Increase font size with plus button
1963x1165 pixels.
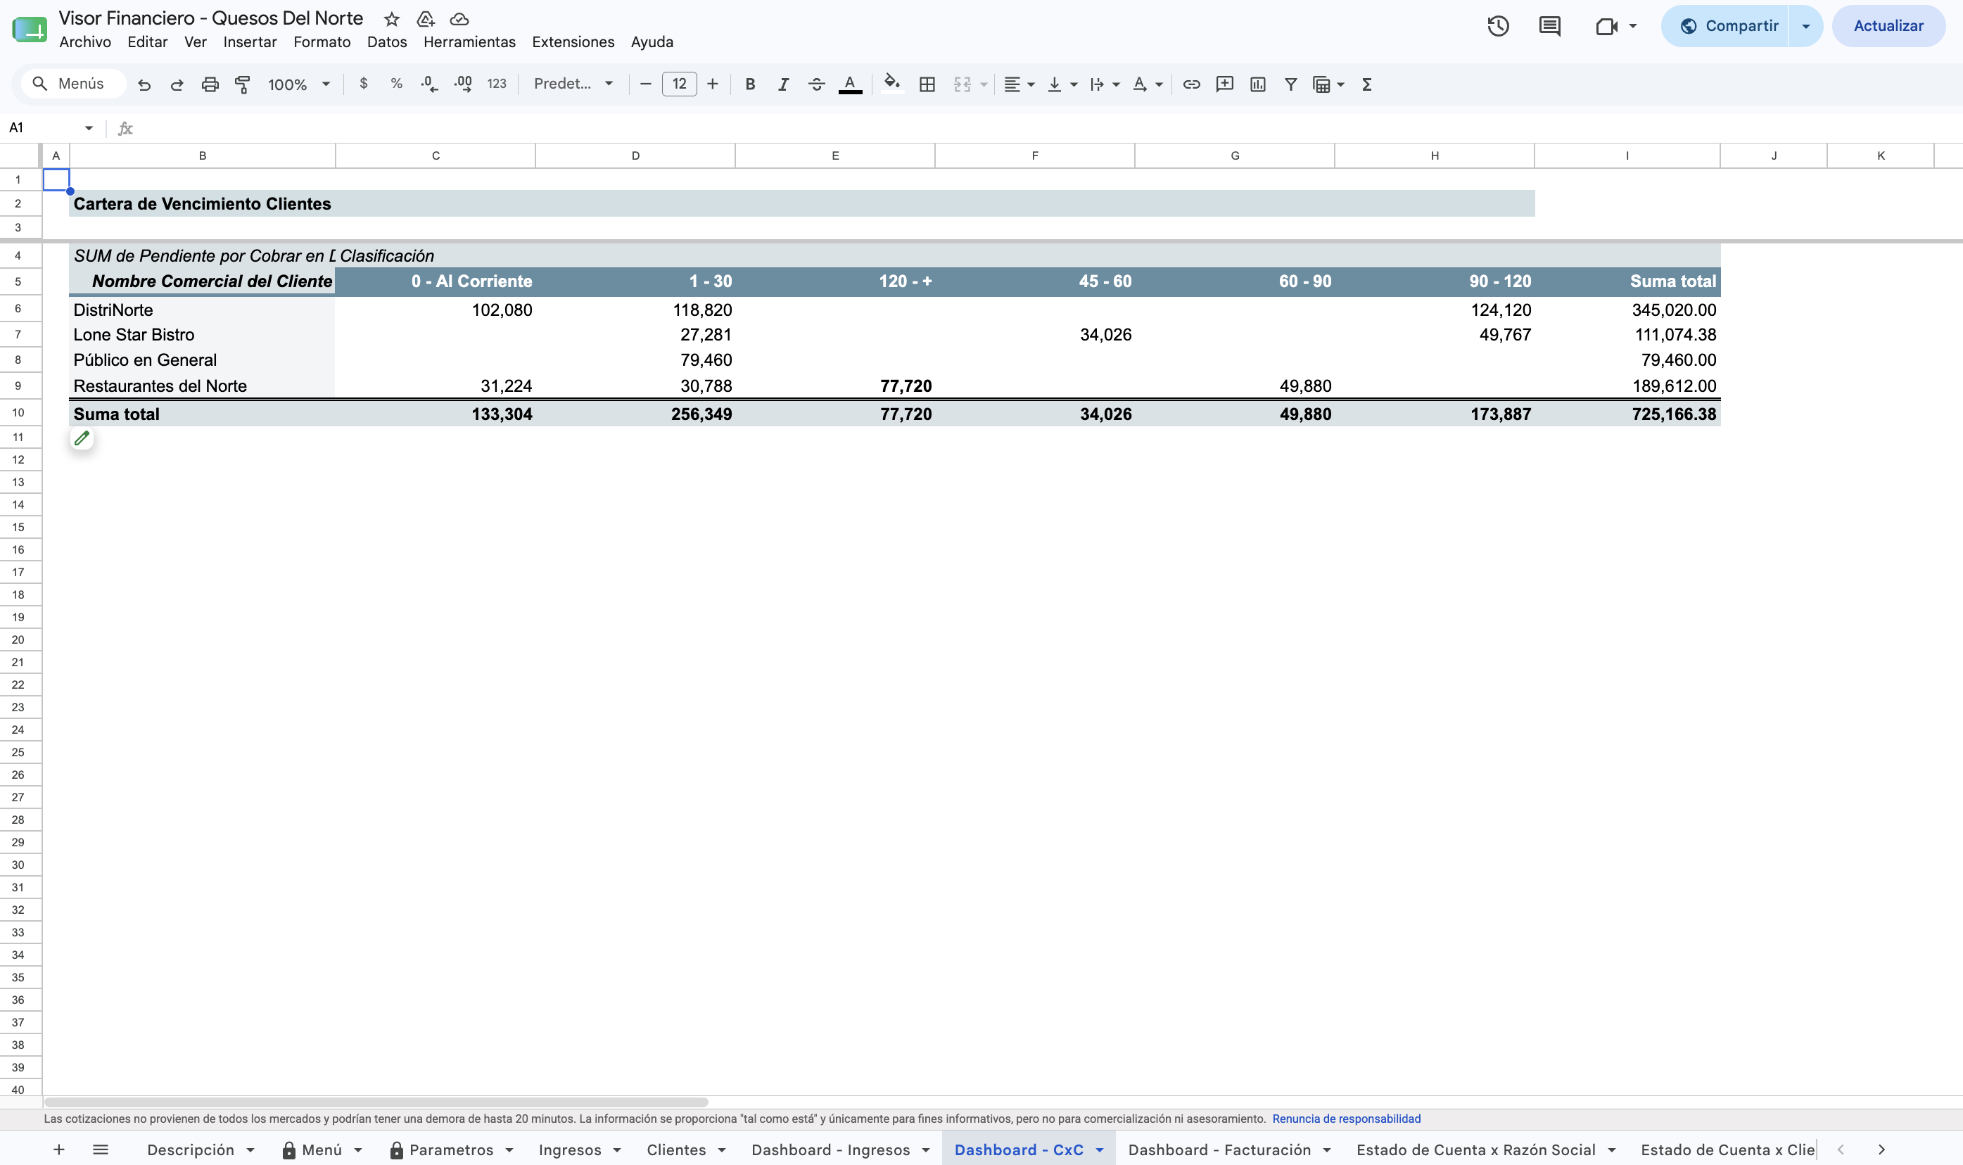click(713, 84)
